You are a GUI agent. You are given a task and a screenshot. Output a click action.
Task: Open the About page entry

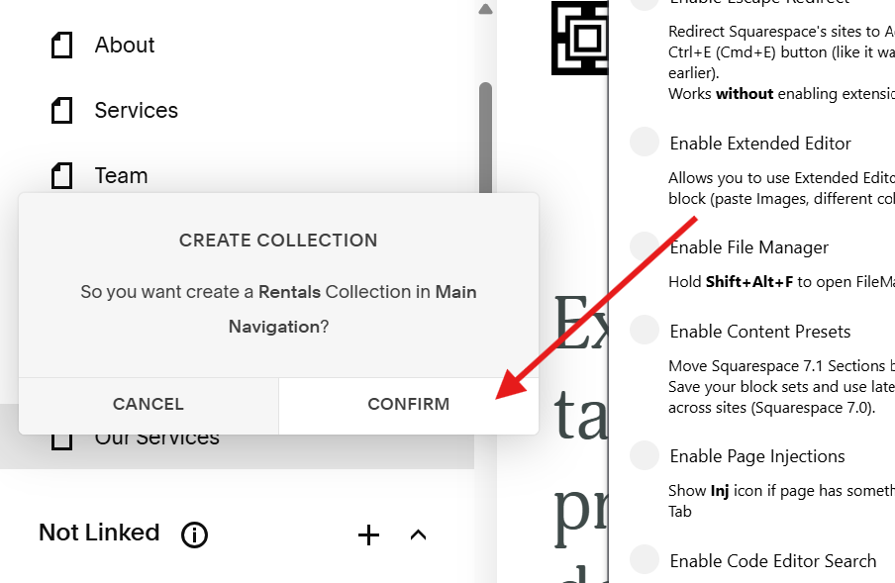click(x=125, y=45)
